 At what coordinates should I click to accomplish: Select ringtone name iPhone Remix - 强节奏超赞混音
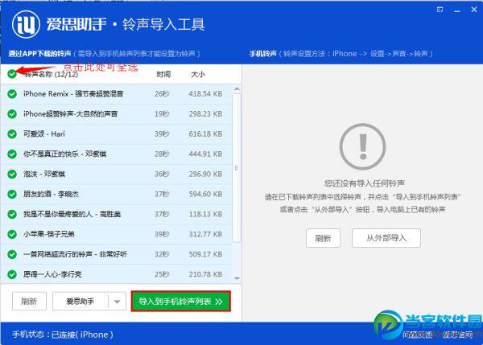[x=73, y=94]
